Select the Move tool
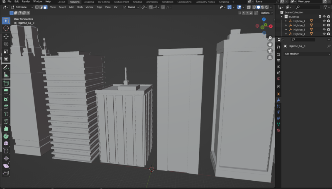 [x=6, y=36]
